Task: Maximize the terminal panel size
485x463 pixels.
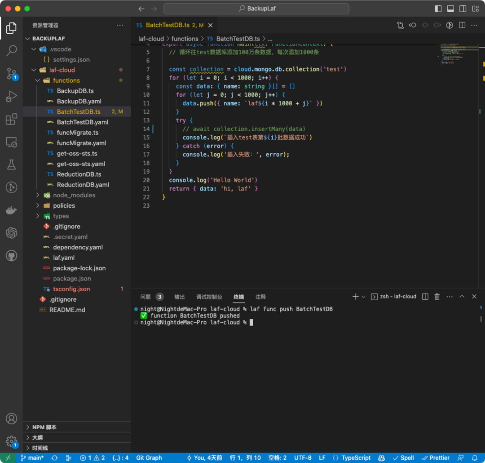Action: click(462, 297)
